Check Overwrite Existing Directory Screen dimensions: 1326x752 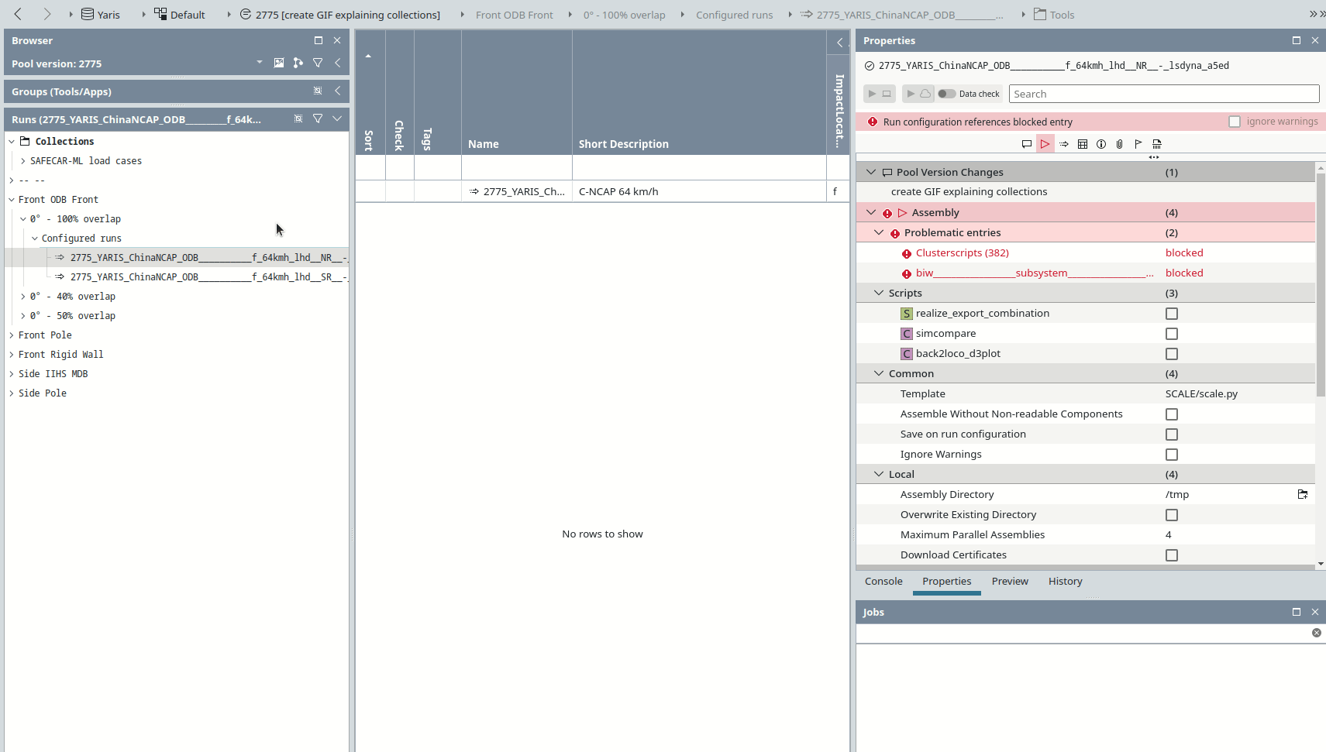pyautogui.click(x=1172, y=515)
